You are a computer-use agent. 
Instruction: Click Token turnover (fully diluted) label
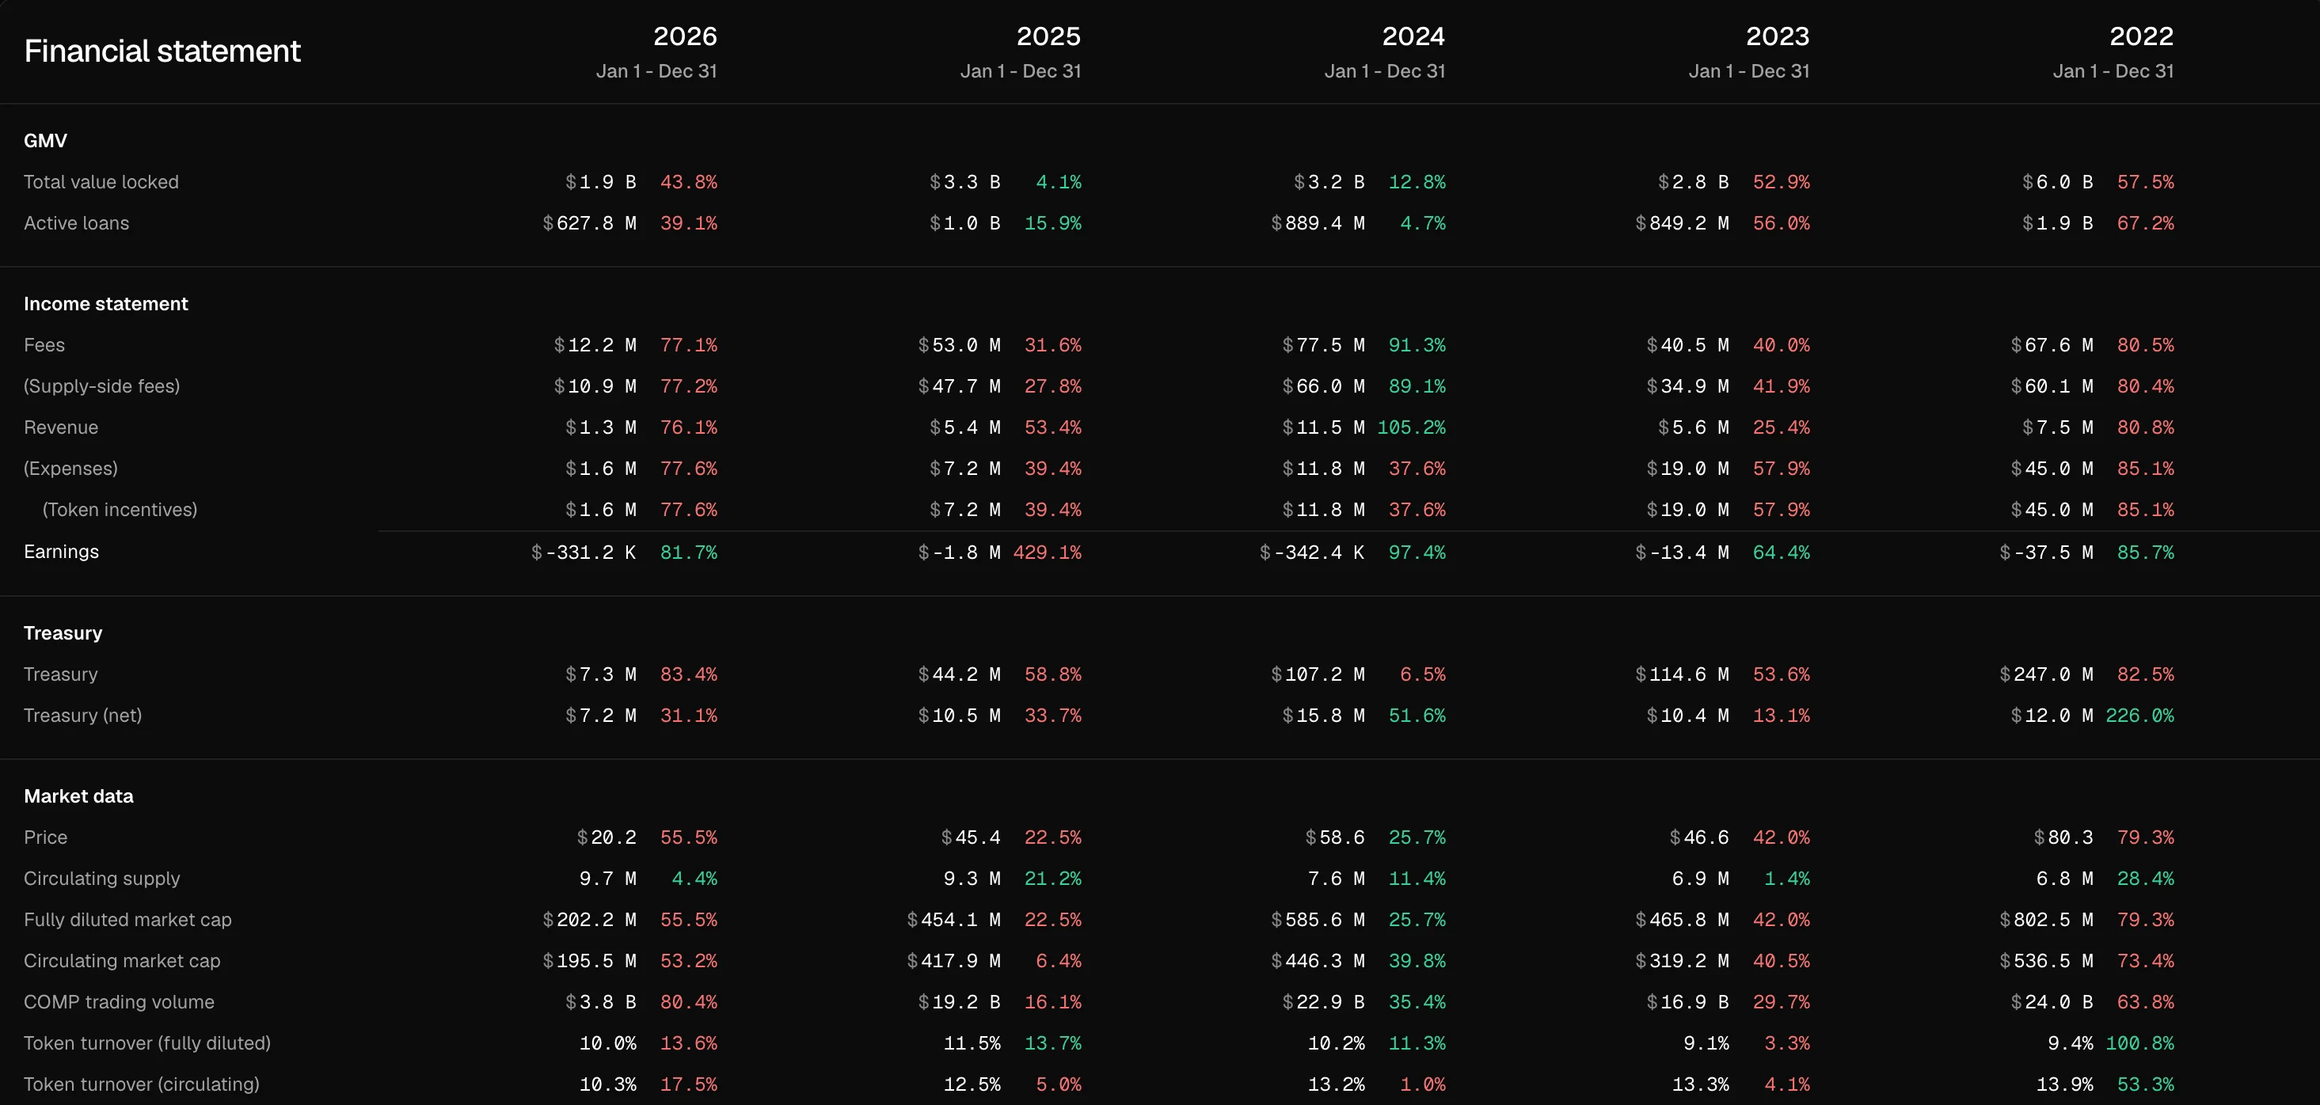146,1042
